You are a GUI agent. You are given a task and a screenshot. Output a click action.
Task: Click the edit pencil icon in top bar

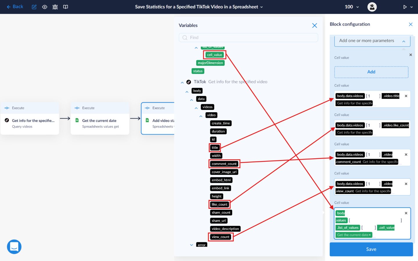[x=34, y=7]
